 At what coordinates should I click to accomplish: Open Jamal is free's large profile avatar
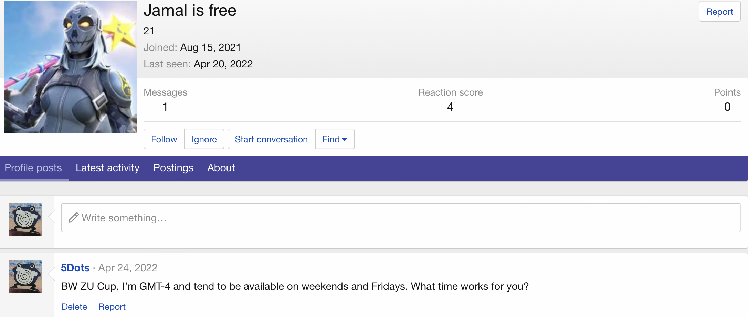(71, 67)
